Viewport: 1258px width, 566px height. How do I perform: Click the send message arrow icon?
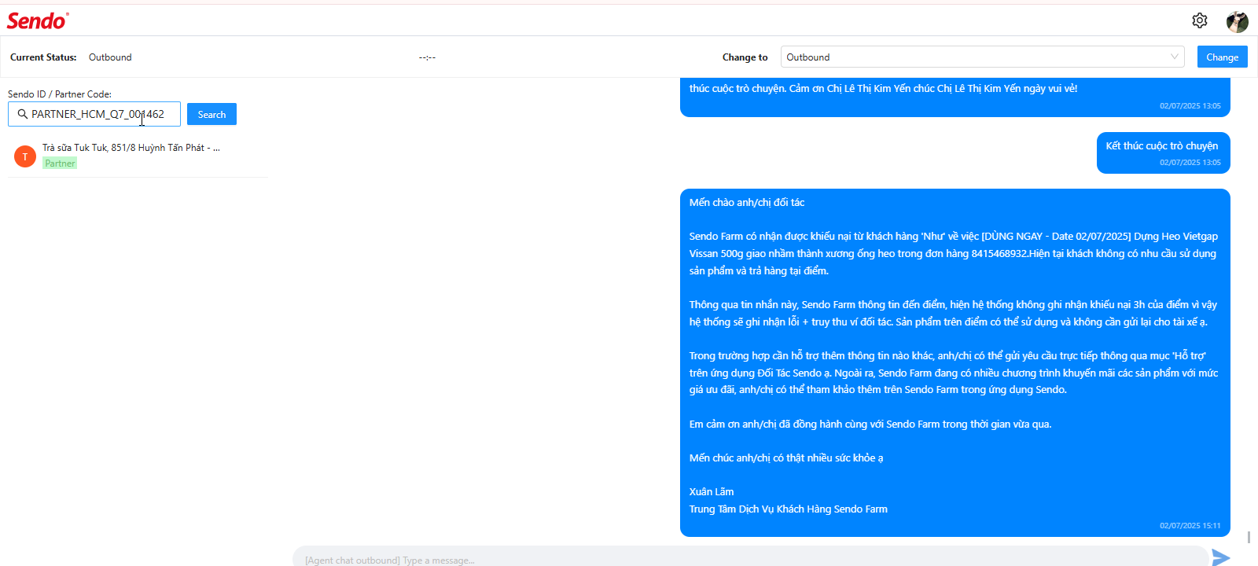1220,557
